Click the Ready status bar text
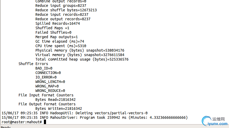229x128 pixels. pos(6,127)
